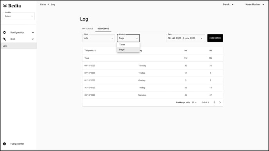Image resolution: width=269 pixels, height=151 pixels.
Task: Open Hjælpecenter link
Action: (x=17, y=144)
